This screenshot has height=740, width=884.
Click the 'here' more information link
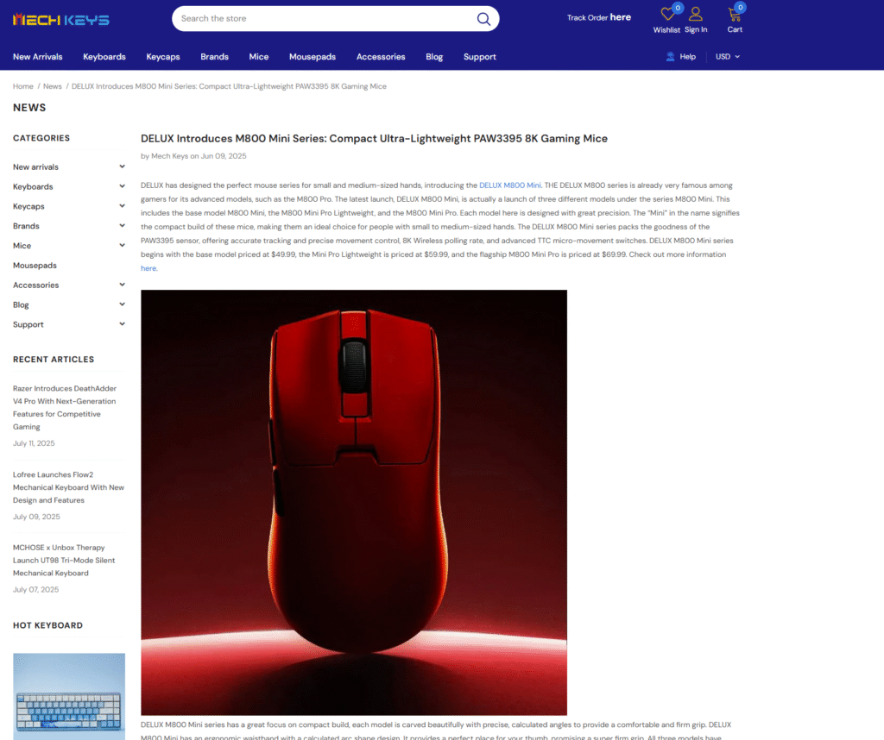148,268
